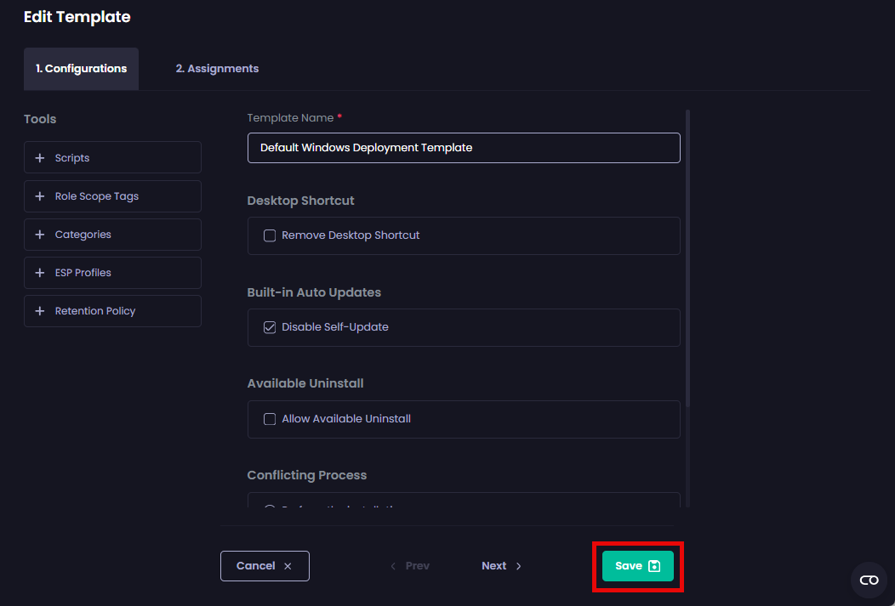Switch to the Assignments tab

coord(217,69)
